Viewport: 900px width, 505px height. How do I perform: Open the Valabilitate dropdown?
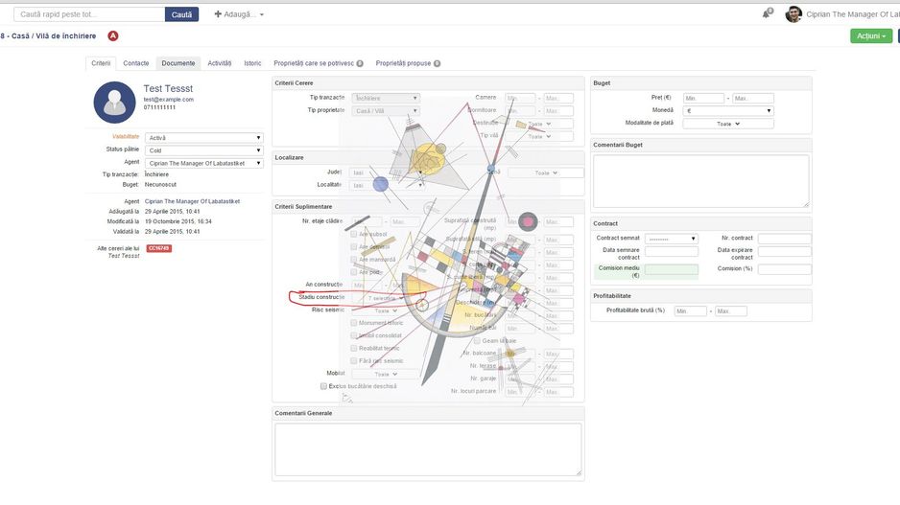(204, 138)
